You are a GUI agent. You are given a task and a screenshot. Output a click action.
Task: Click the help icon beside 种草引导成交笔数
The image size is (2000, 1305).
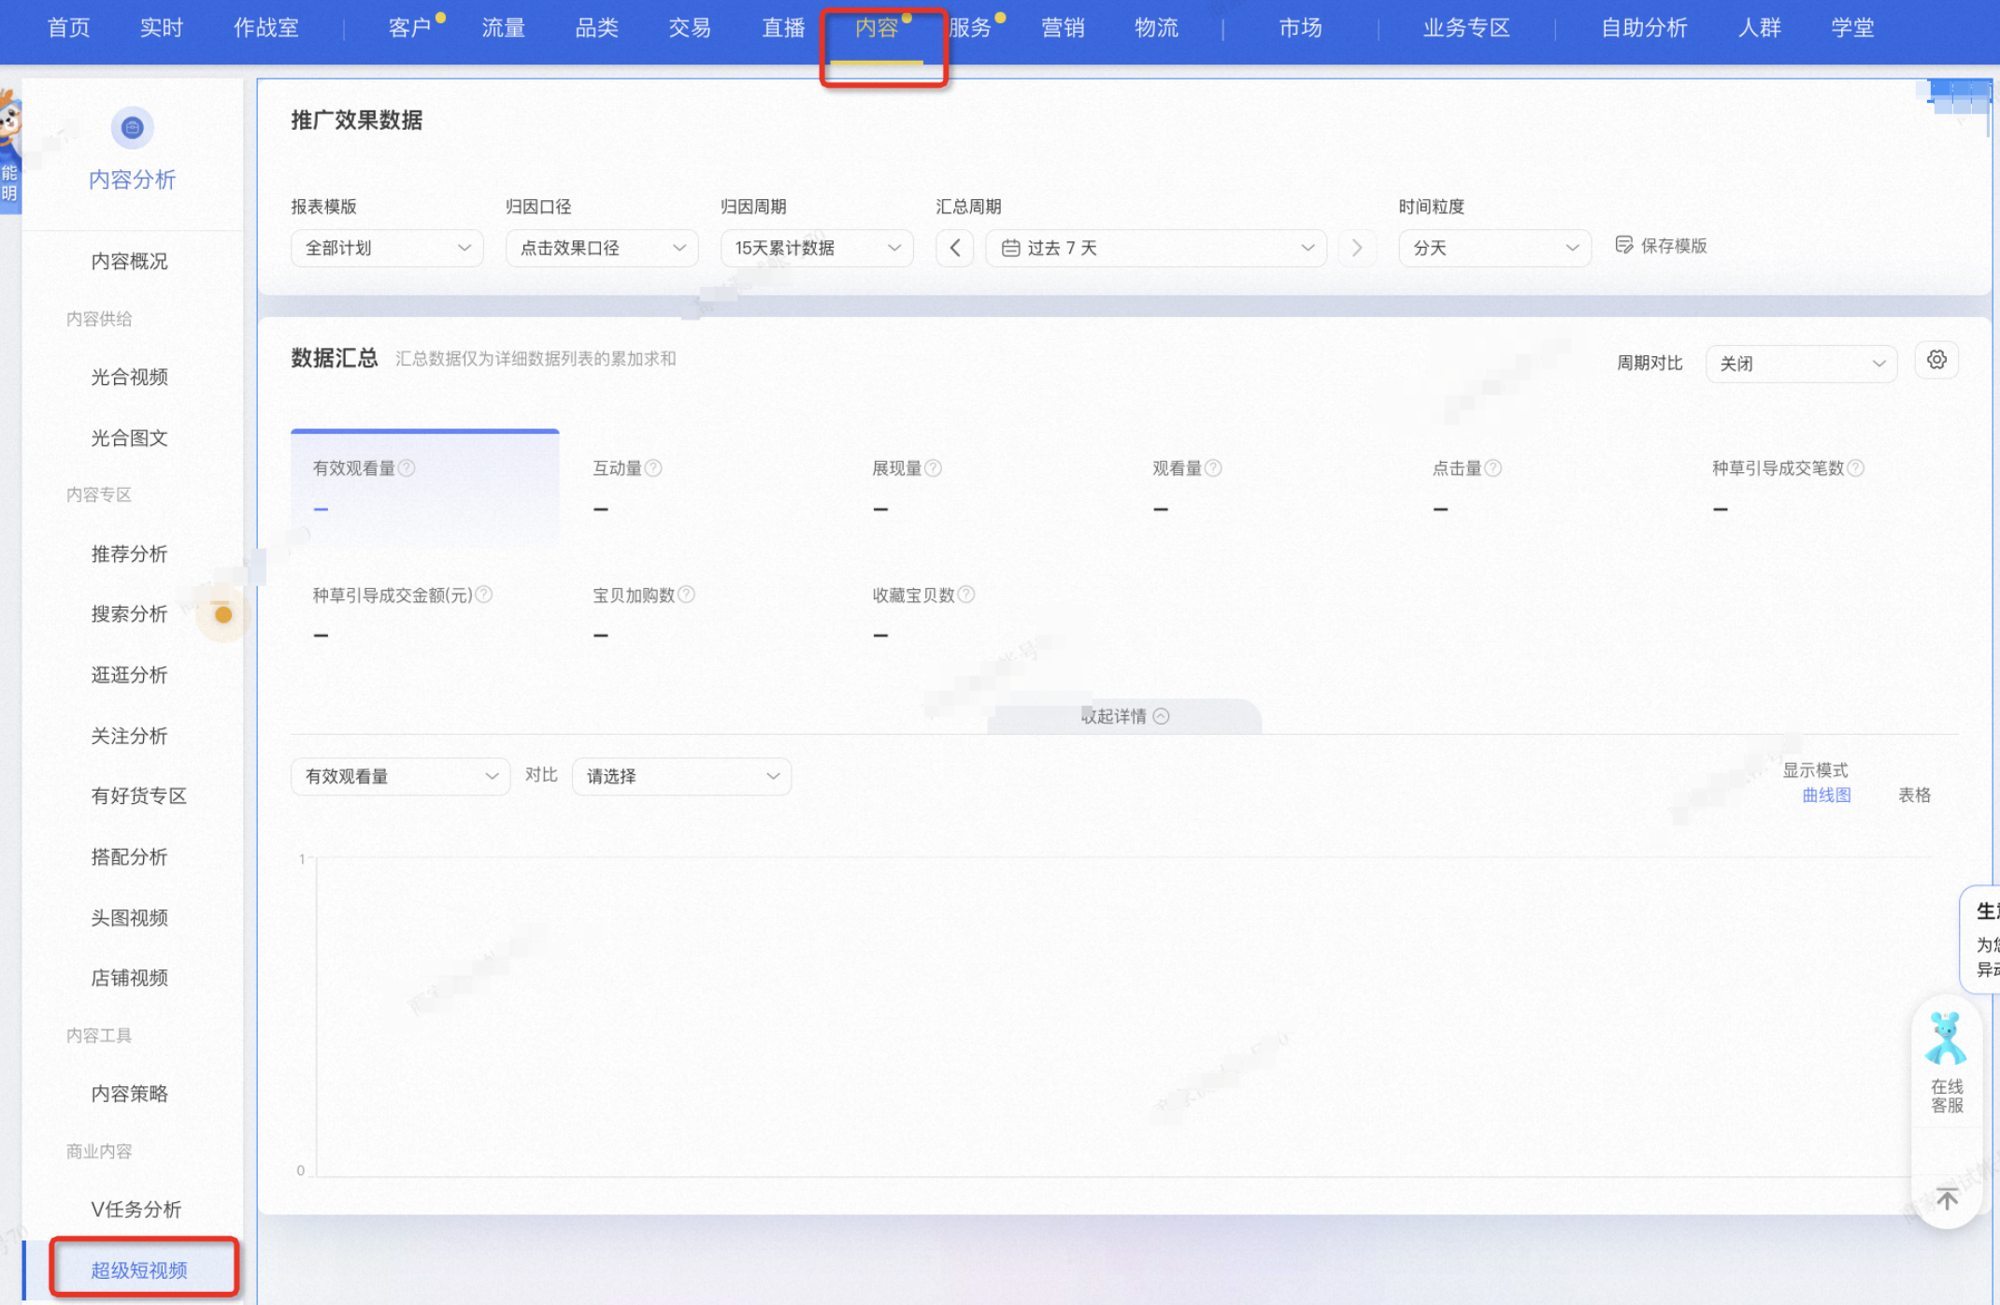click(x=1855, y=468)
